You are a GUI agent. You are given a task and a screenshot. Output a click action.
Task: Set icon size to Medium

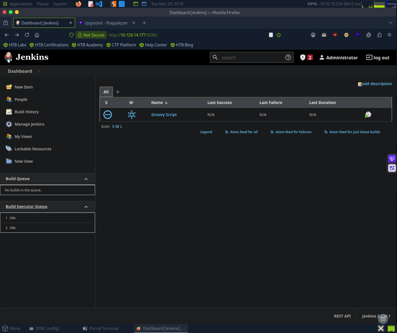point(117,126)
